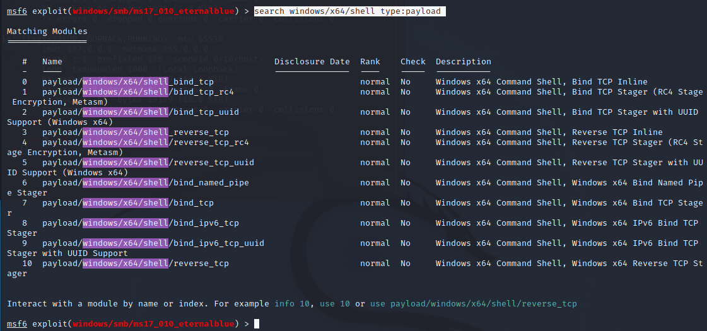Click the index number 5 in the list
The image size is (707, 331).
(25, 163)
